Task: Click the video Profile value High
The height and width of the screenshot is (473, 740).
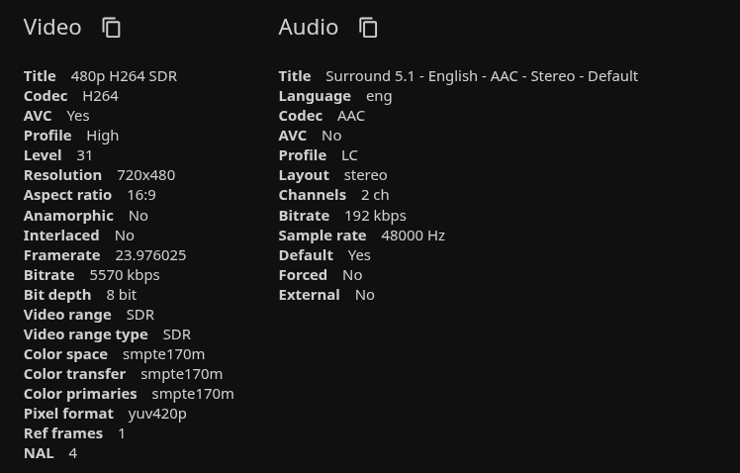Action: [x=102, y=136]
